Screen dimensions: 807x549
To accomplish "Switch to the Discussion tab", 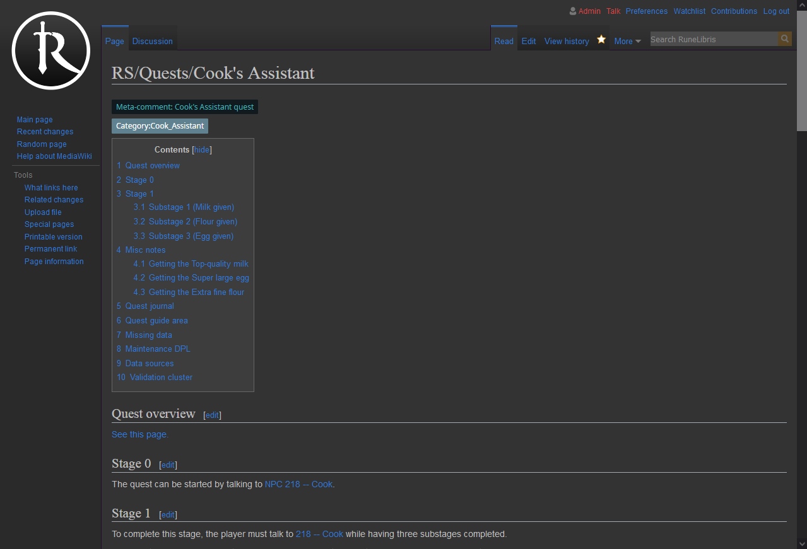I will click(x=152, y=41).
